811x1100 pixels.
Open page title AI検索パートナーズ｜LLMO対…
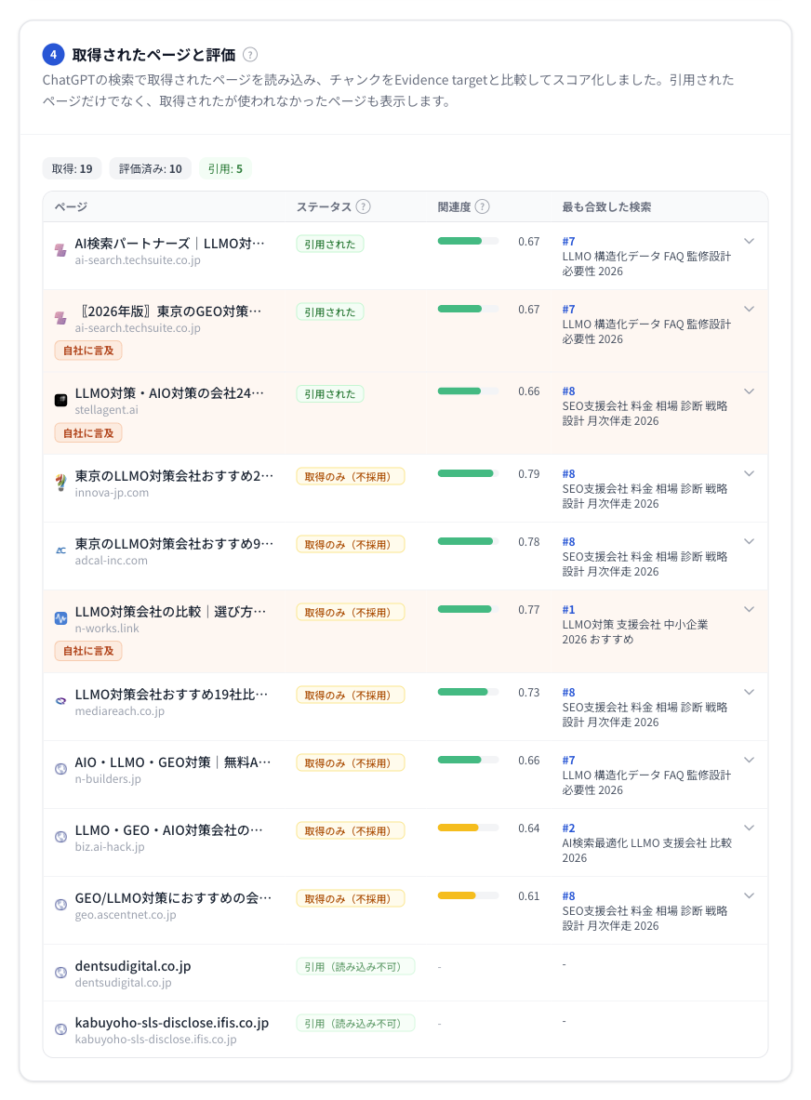pyautogui.click(x=170, y=244)
